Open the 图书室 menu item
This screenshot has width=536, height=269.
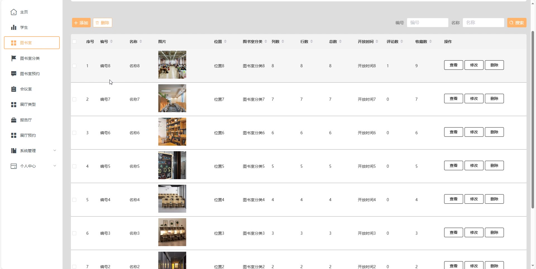click(x=32, y=43)
